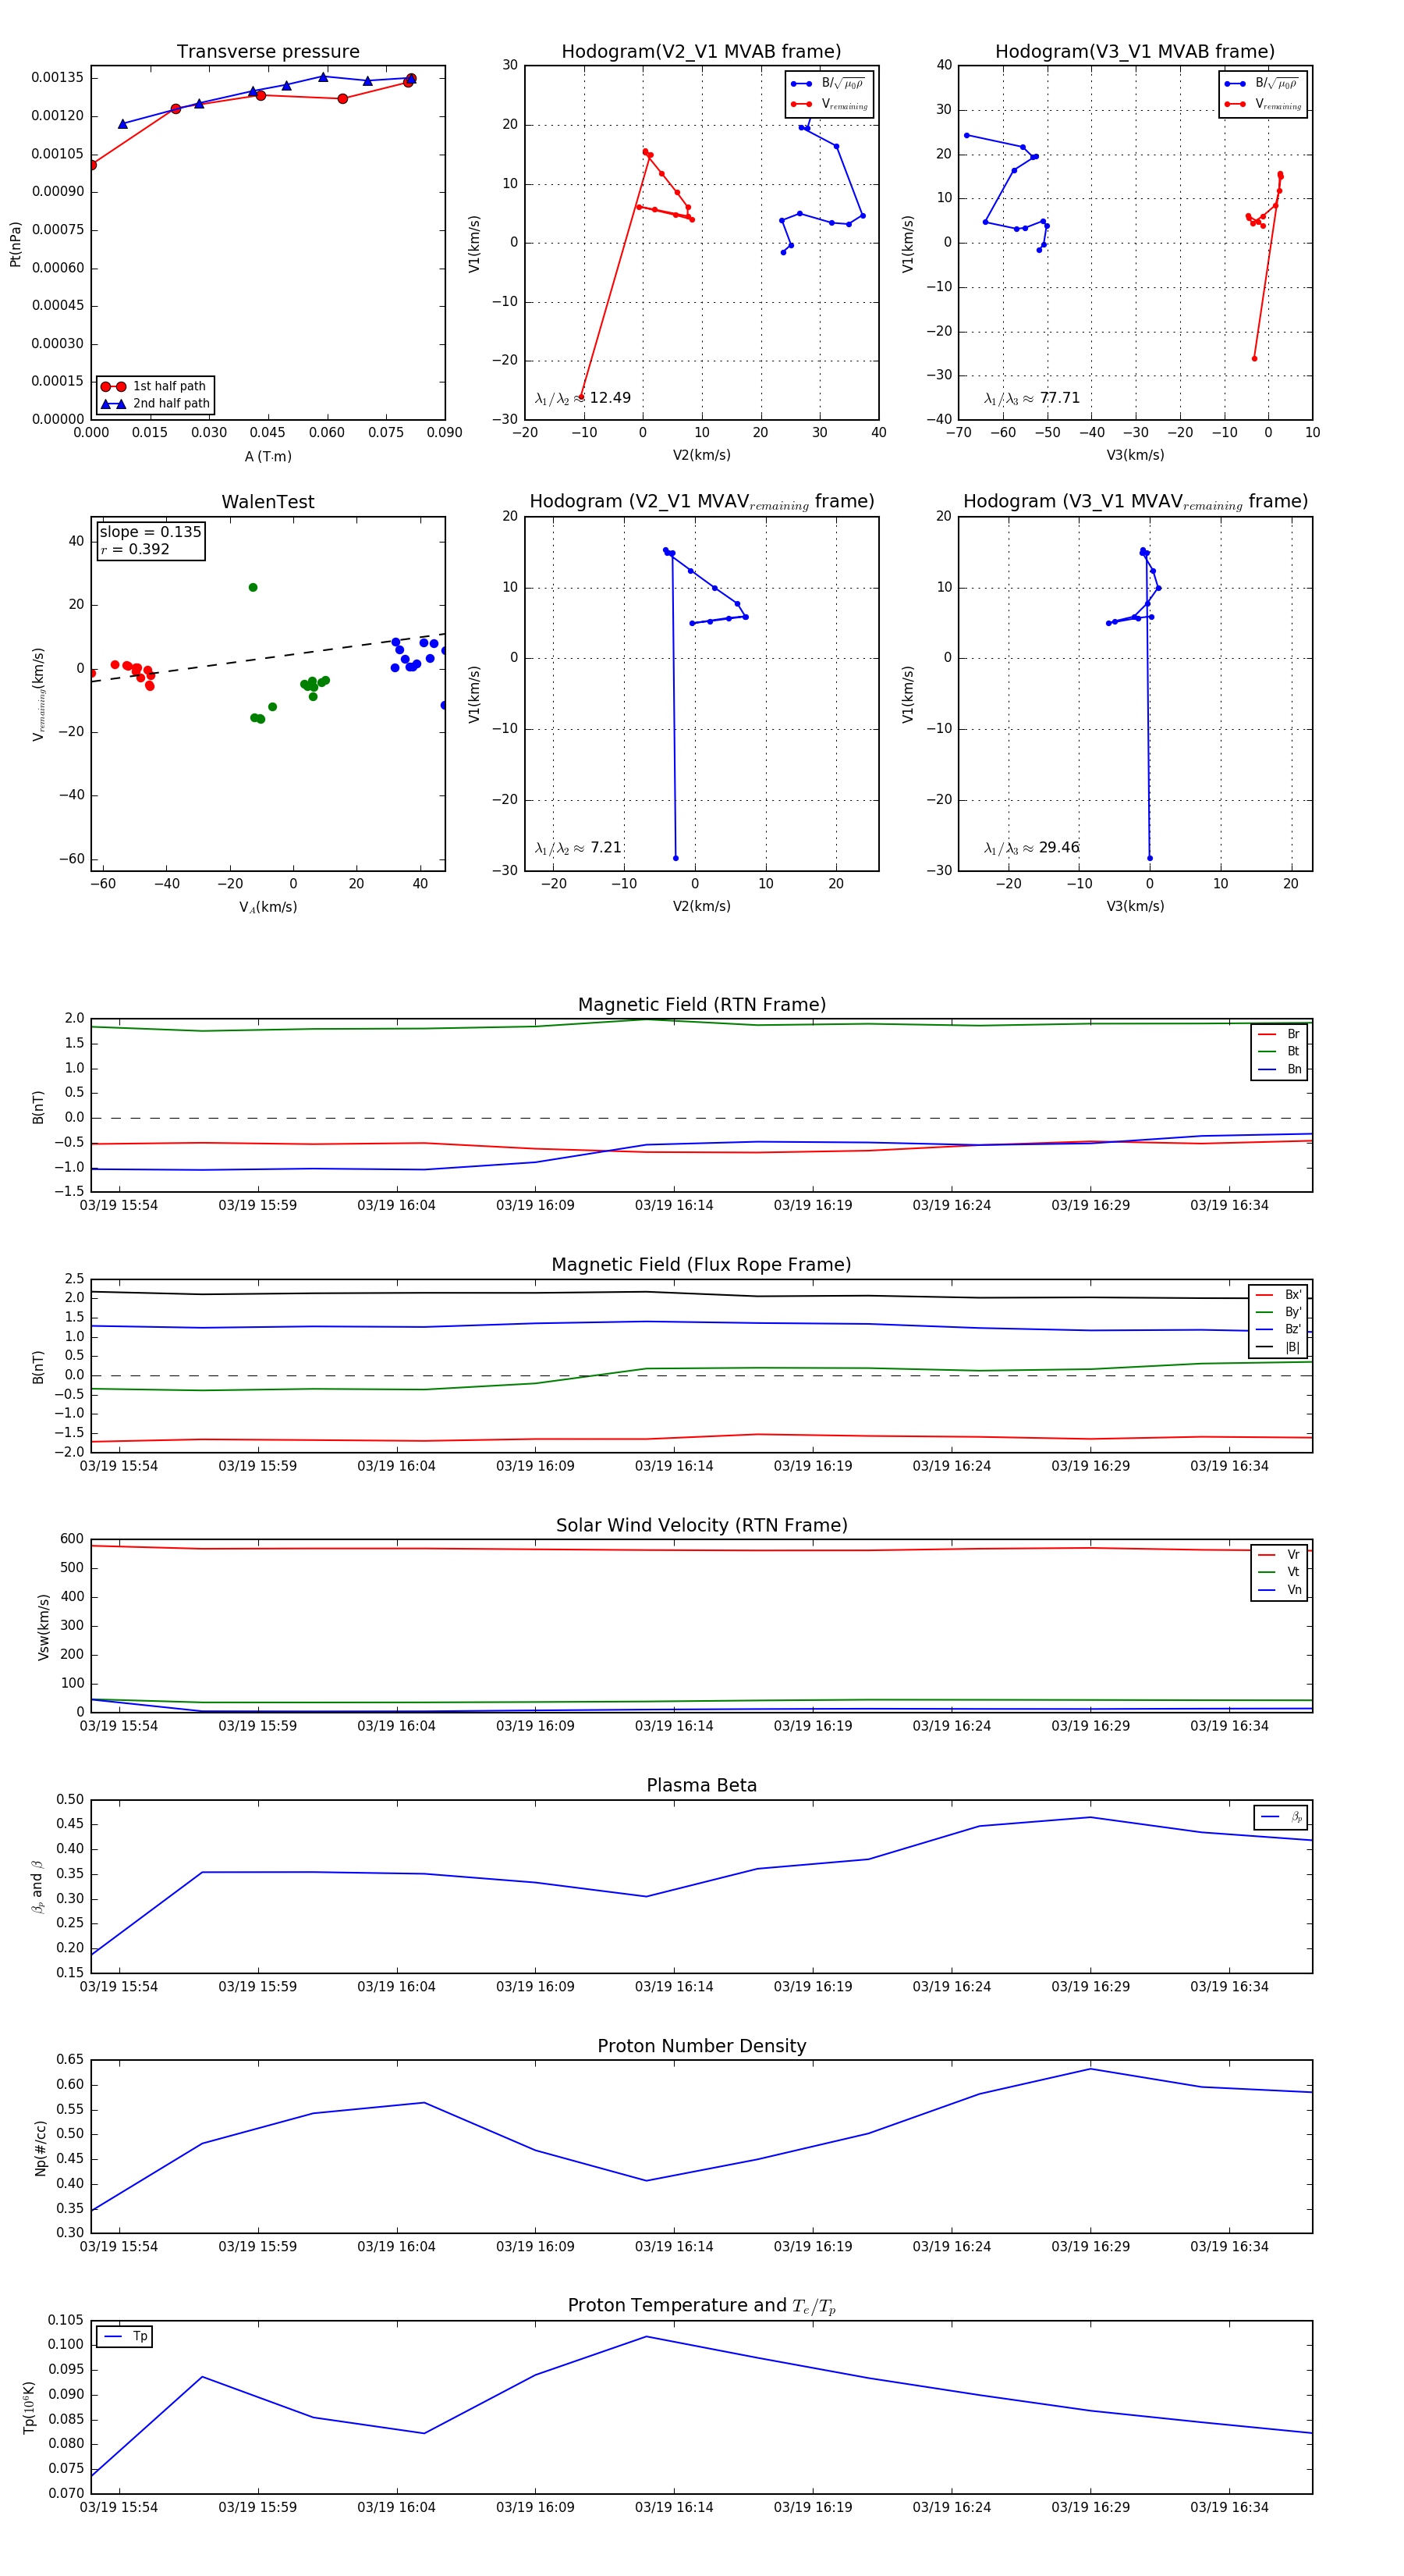Screen dimensions: 1404x2576
Task: Click the "Vr" legend entry
Action: coord(1280,1554)
